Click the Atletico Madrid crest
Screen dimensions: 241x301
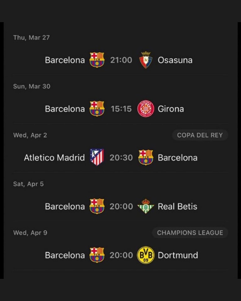[x=97, y=157]
